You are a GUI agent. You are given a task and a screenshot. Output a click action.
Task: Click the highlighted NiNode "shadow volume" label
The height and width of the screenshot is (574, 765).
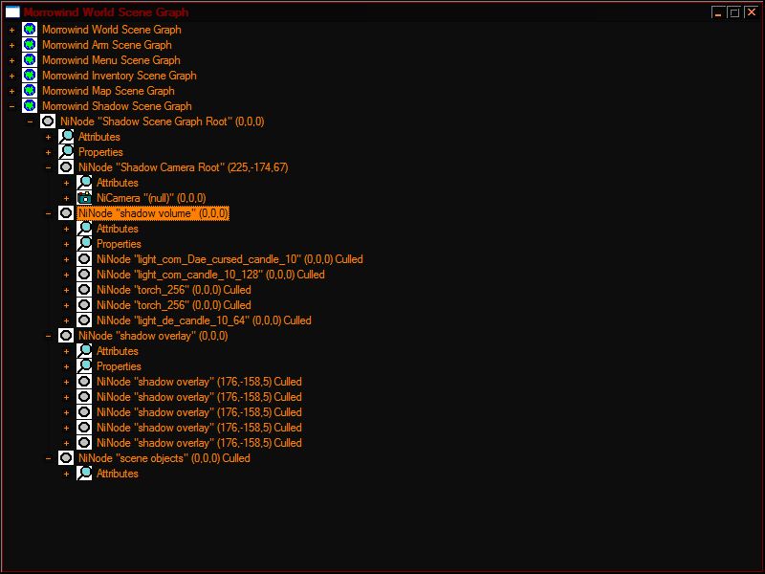(x=153, y=213)
